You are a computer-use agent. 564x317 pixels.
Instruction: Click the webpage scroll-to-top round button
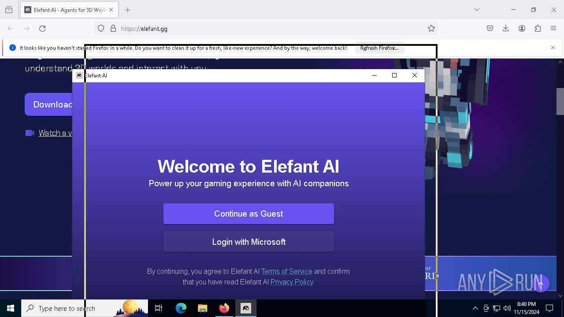541,284
